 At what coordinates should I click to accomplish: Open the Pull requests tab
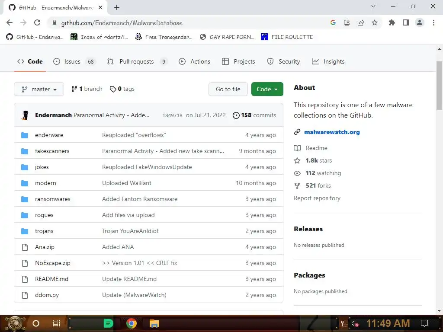137,61
